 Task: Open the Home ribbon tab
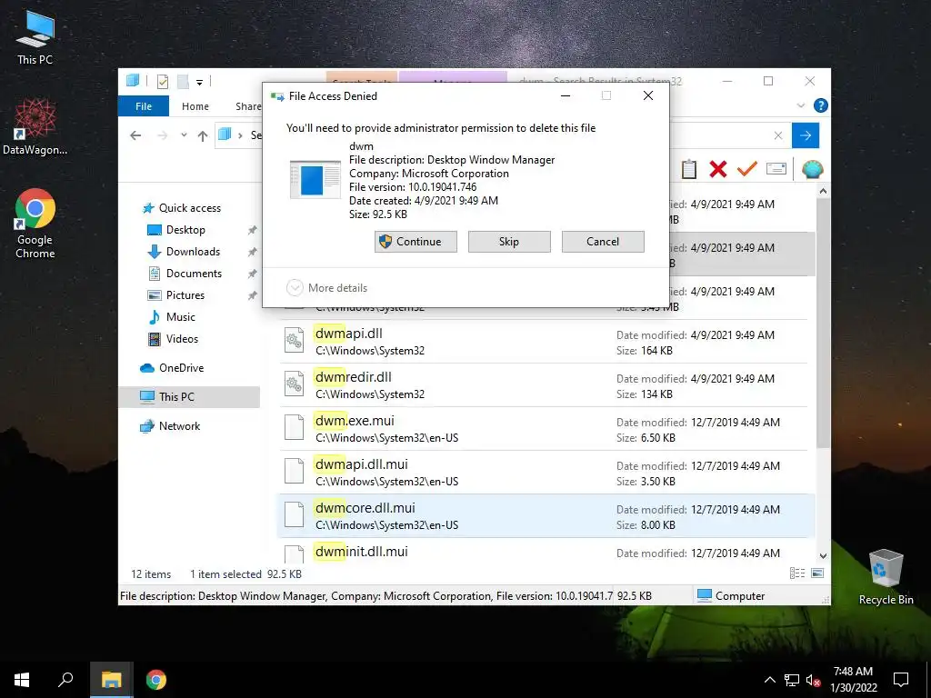click(195, 106)
